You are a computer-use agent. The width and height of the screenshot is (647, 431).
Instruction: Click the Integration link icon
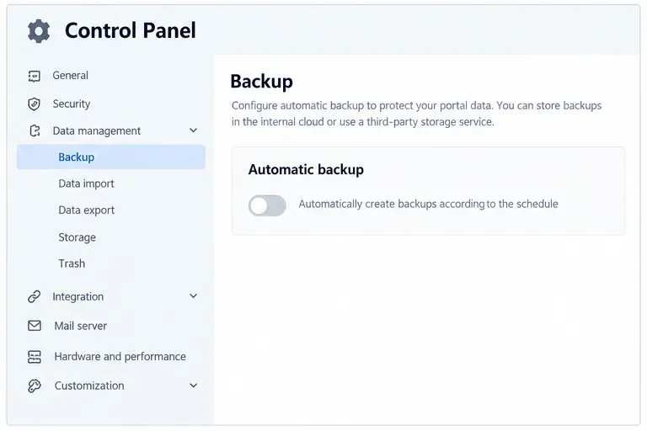pos(35,296)
